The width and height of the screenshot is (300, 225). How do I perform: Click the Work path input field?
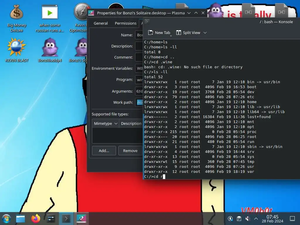click(139, 102)
